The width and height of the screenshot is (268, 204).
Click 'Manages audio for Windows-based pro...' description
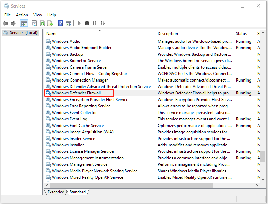point(194,41)
